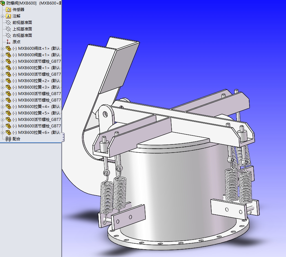Screen dimensions: 286x257
Task: Expand the MXB600拉簧<2> component node
Action: tap(2, 81)
